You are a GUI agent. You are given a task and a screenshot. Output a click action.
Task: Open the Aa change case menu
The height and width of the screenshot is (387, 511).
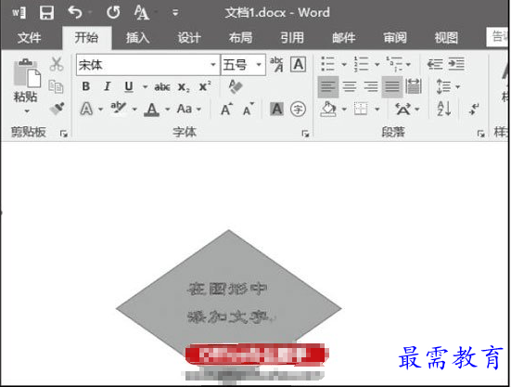(188, 109)
